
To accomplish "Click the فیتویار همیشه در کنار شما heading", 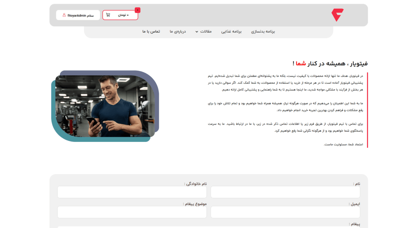I will click(x=329, y=64).
